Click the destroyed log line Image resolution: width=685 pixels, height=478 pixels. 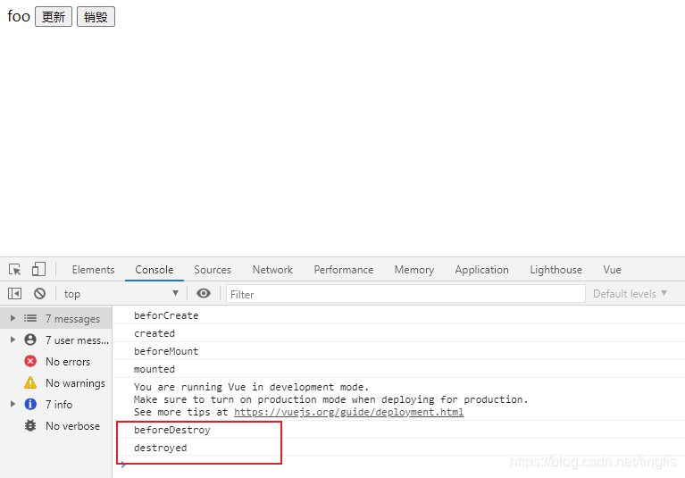click(x=398, y=448)
